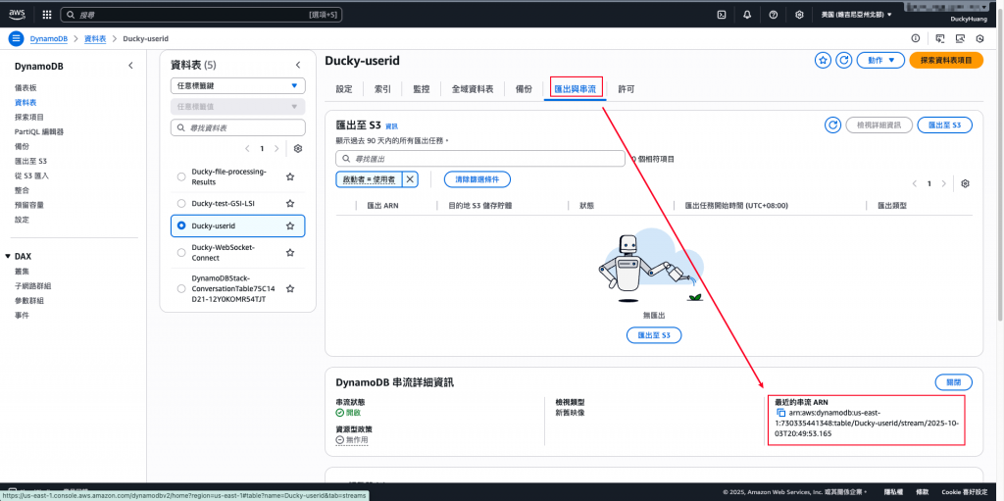Viewport: 1004px width, 501px height.
Task: Favorite the Ducky-test-GSI-LSI table star
Action: click(290, 204)
